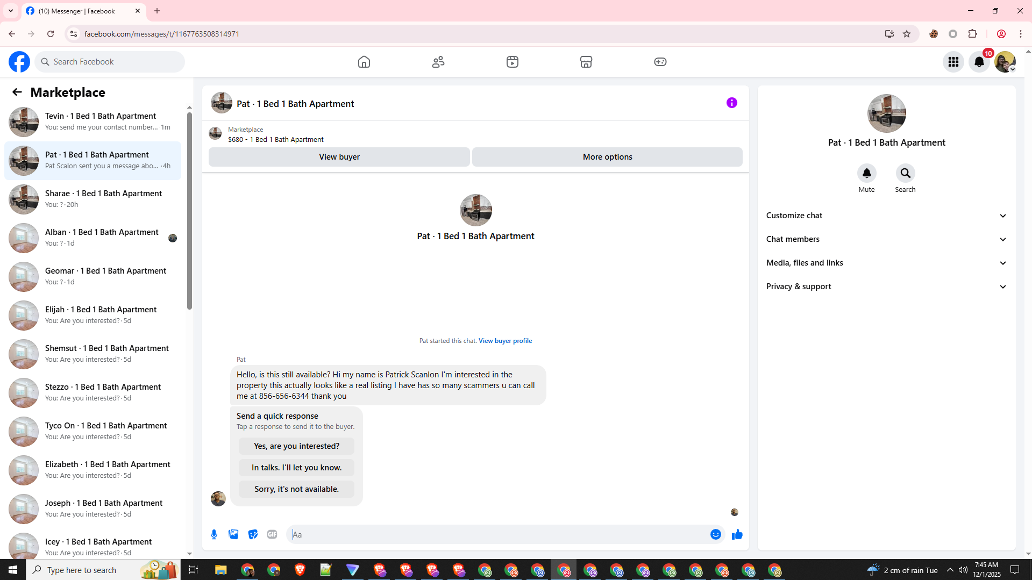Open the volume control in system tray
Screen dimensions: 1032x580
(963, 570)
